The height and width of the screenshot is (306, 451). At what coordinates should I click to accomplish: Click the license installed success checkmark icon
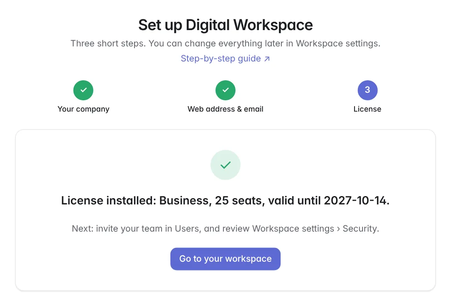[225, 165]
